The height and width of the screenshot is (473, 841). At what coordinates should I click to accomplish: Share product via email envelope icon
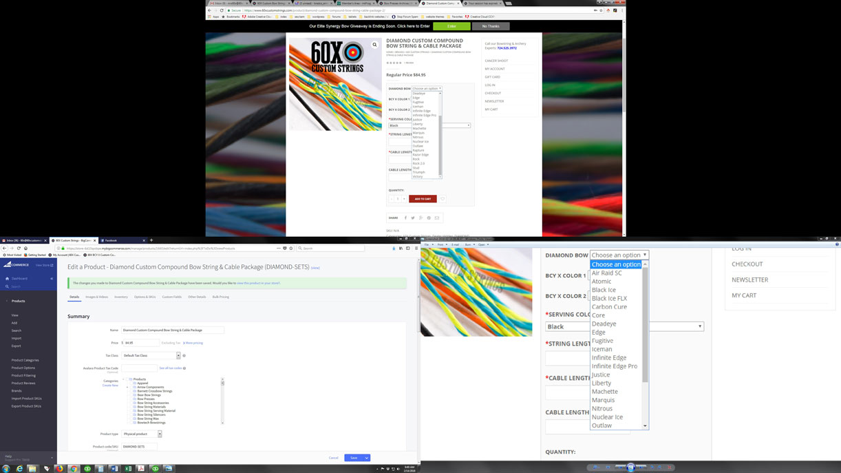coord(436,218)
